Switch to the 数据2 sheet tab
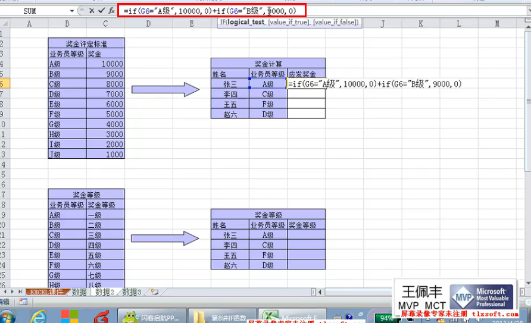This screenshot has width=531, height=323. pos(105,292)
